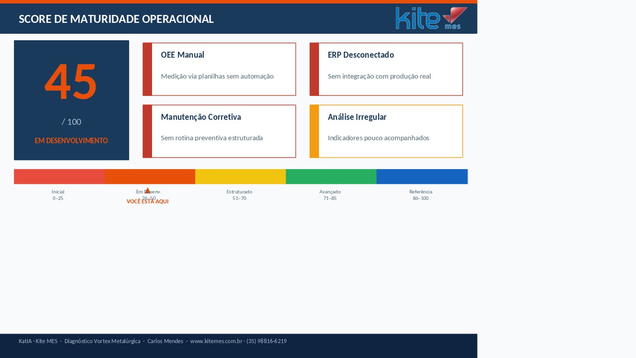
Task: Click the Kite MES logo
Action: tap(430, 18)
